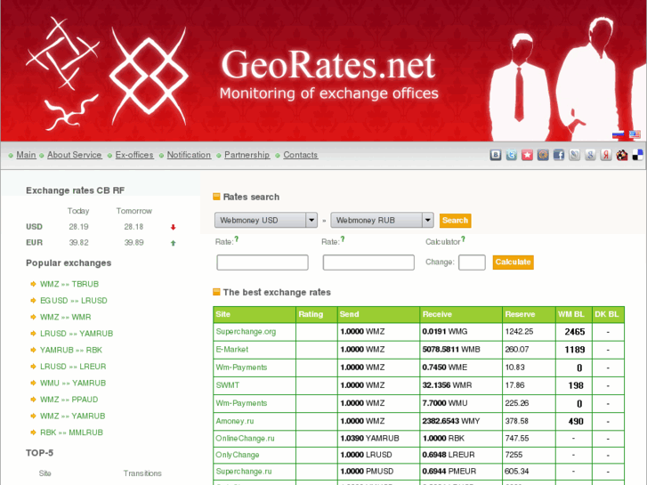Click the 2465 WM BL value
The image size is (647, 485).
point(575,332)
